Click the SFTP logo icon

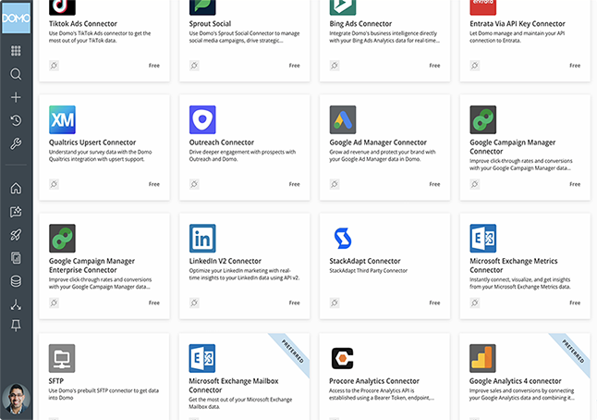click(x=62, y=358)
